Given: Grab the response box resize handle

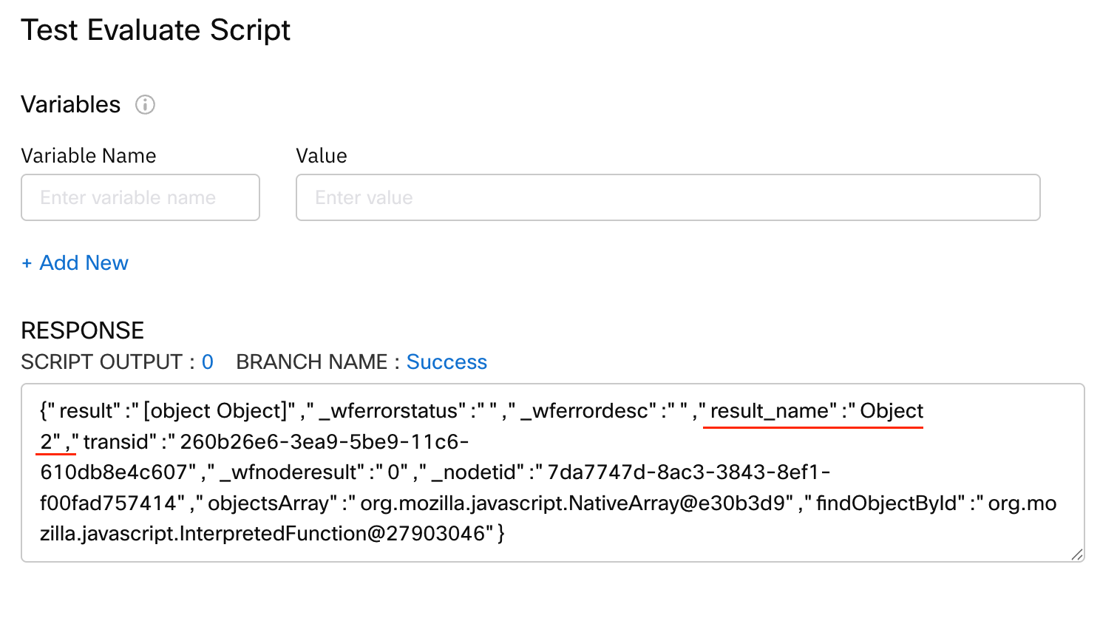Looking at the screenshot, I should [x=1076, y=554].
